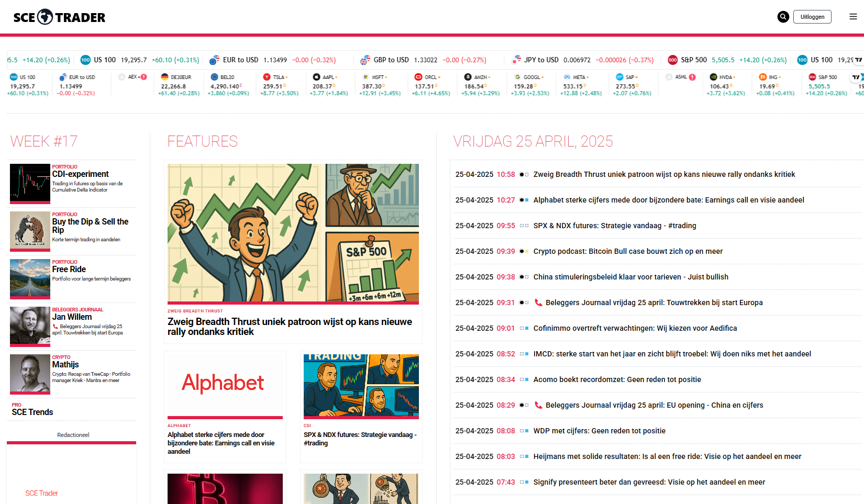Click phone icon beside EU opening - China en cijfers
864x504 pixels.
click(x=538, y=405)
